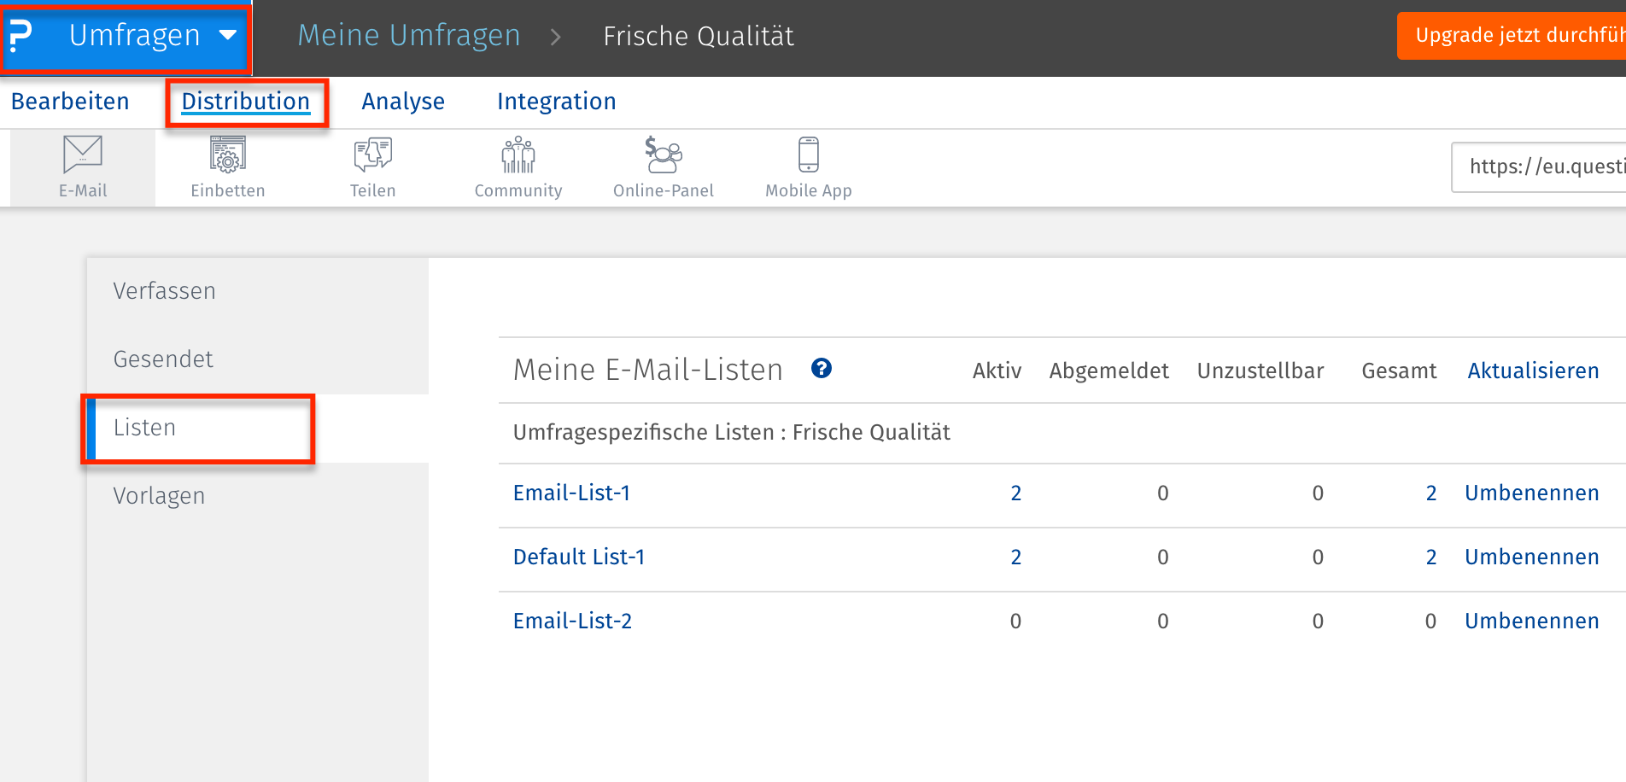Click the QuestionPro logo icon

(20, 36)
